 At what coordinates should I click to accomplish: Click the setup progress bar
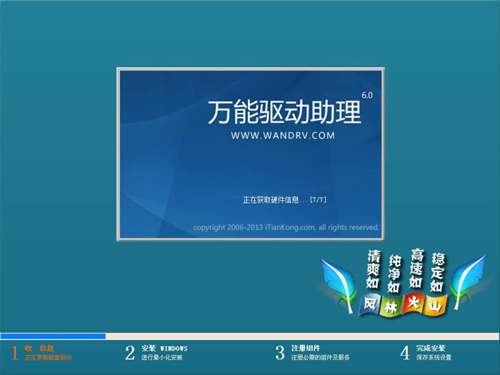250,336
